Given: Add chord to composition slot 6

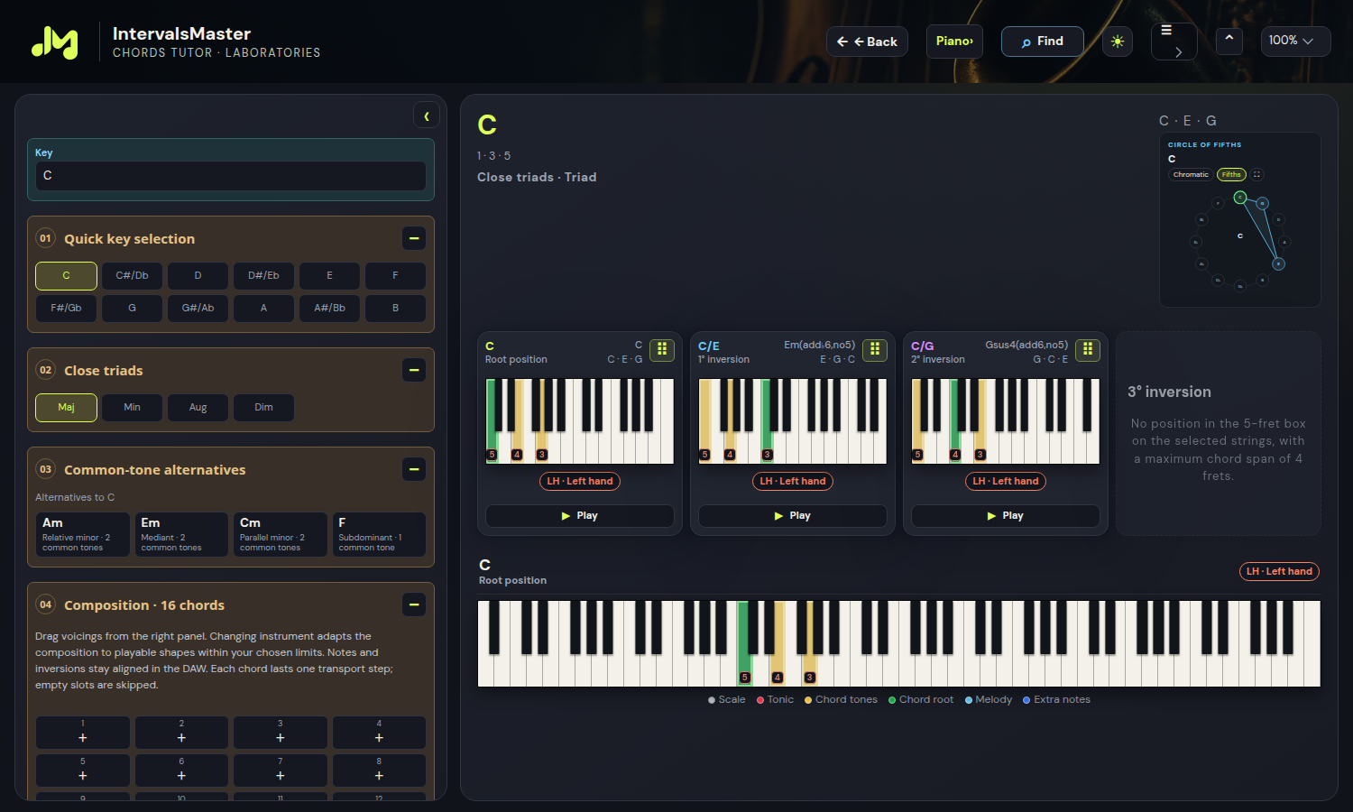Looking at the screenshot, I should [181, 770].
